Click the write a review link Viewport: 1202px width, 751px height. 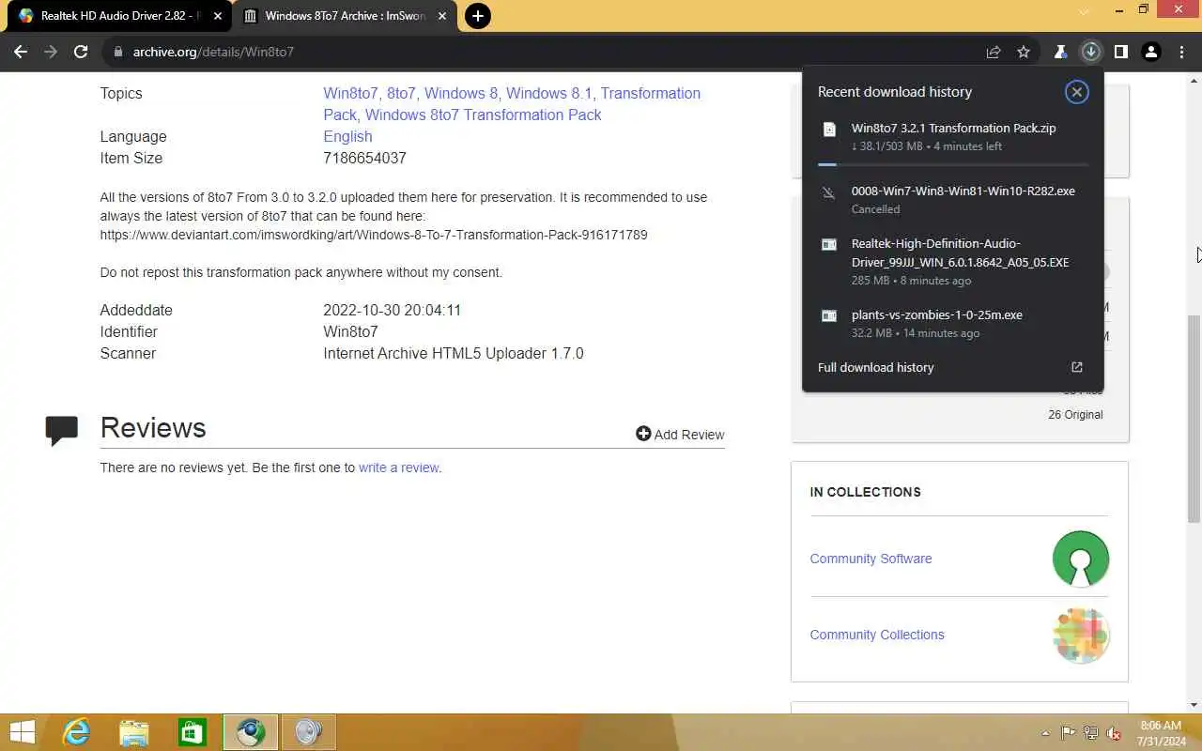pyautogui.click(x=398, y=467)
